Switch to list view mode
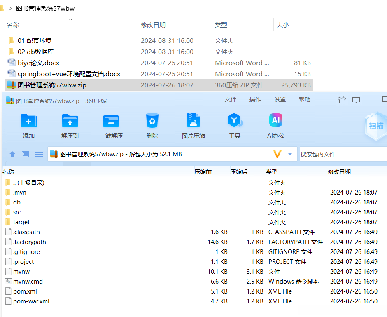The height and width of the screenshot is (317, 387). (39, 154)
